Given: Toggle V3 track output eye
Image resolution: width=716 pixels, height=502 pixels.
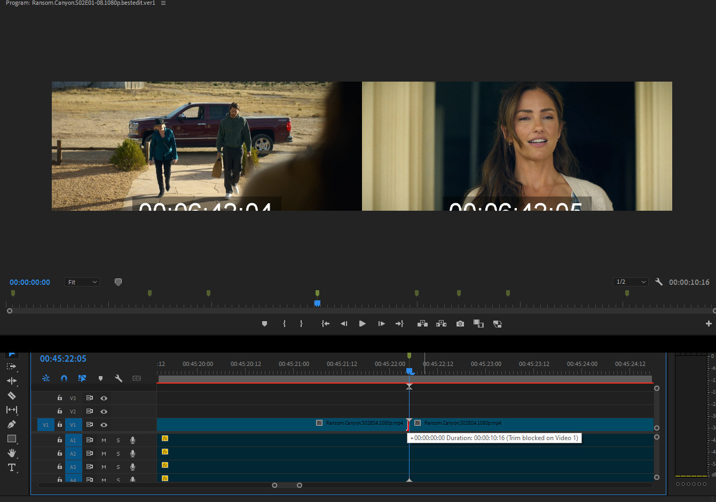Looking at the screenshot, I should coord(104,398).
